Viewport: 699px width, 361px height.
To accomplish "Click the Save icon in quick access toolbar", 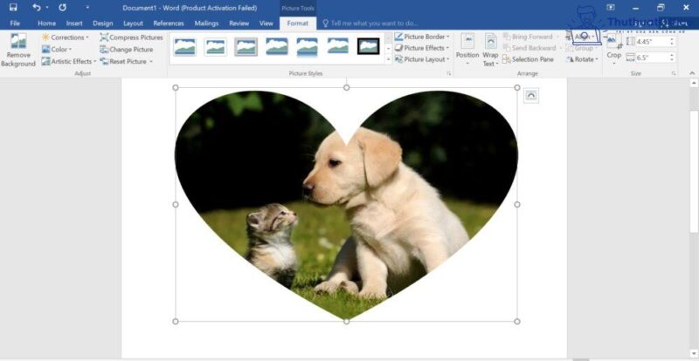I will (x=13, y=8).
